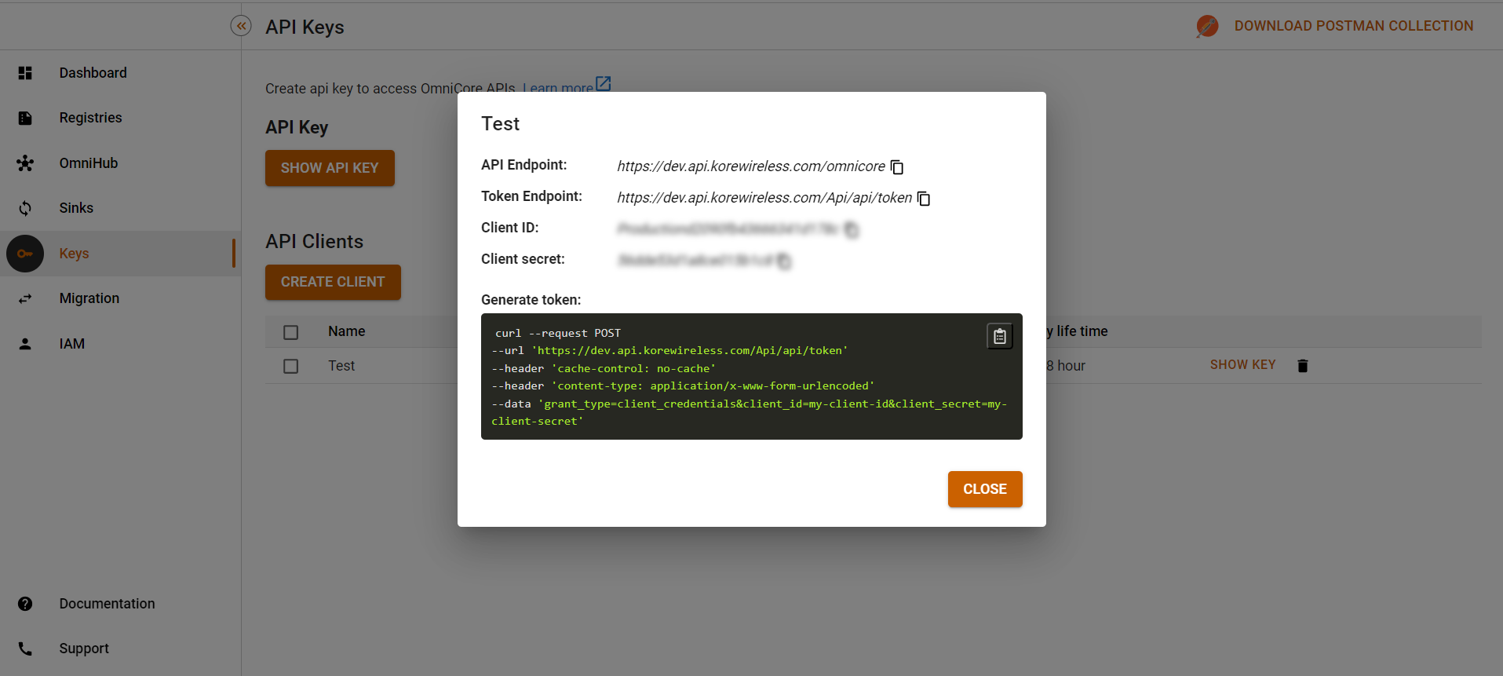This screenshot has height=676, width=1503.
Task: Follow the Learn more link
Action: (558, 89)
